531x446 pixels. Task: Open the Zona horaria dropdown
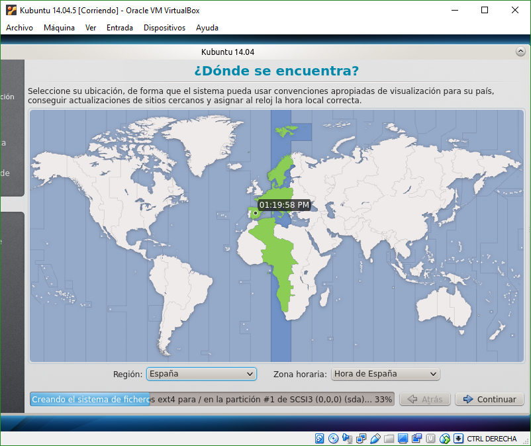385,374
